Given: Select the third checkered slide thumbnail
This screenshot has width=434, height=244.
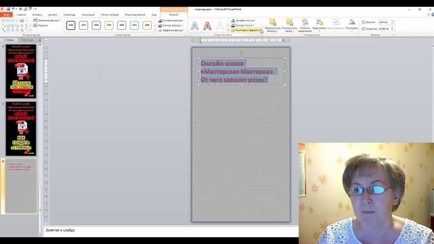Looking at the screenshot, I should (x=21, y=186).
